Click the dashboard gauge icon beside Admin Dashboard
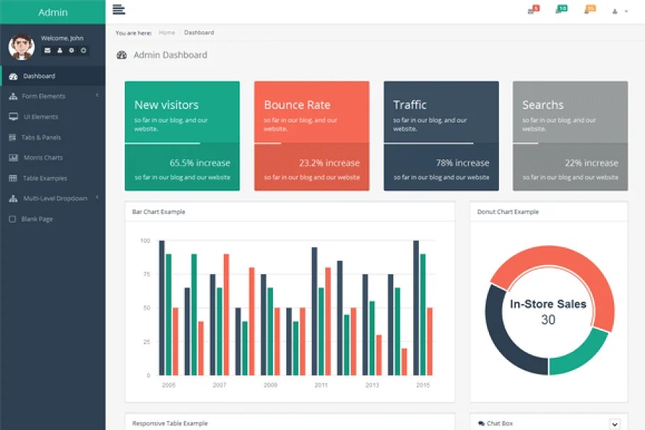 121,55
